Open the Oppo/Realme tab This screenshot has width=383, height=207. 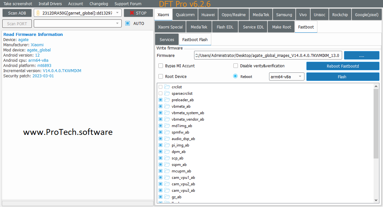pyautogui.click(x=234, y=15)
